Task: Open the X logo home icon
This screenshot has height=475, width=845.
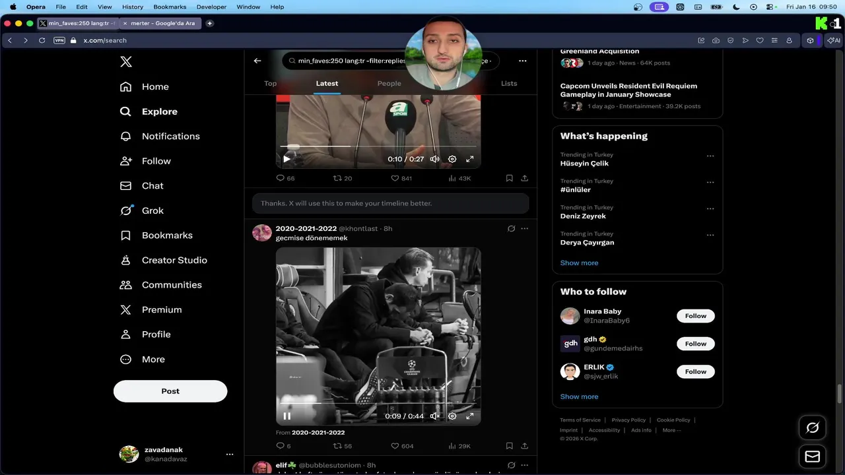Action: point(125,62)
